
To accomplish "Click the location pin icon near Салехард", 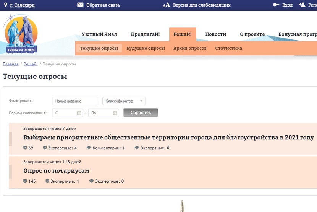I will (6, 5).
